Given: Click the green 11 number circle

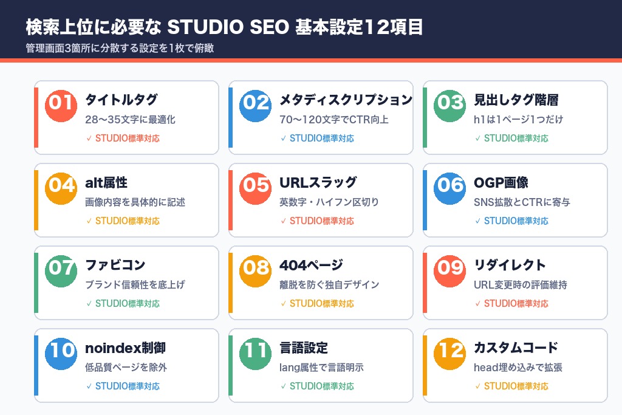Looking at the screenshot, I should [x=256, y=354].
